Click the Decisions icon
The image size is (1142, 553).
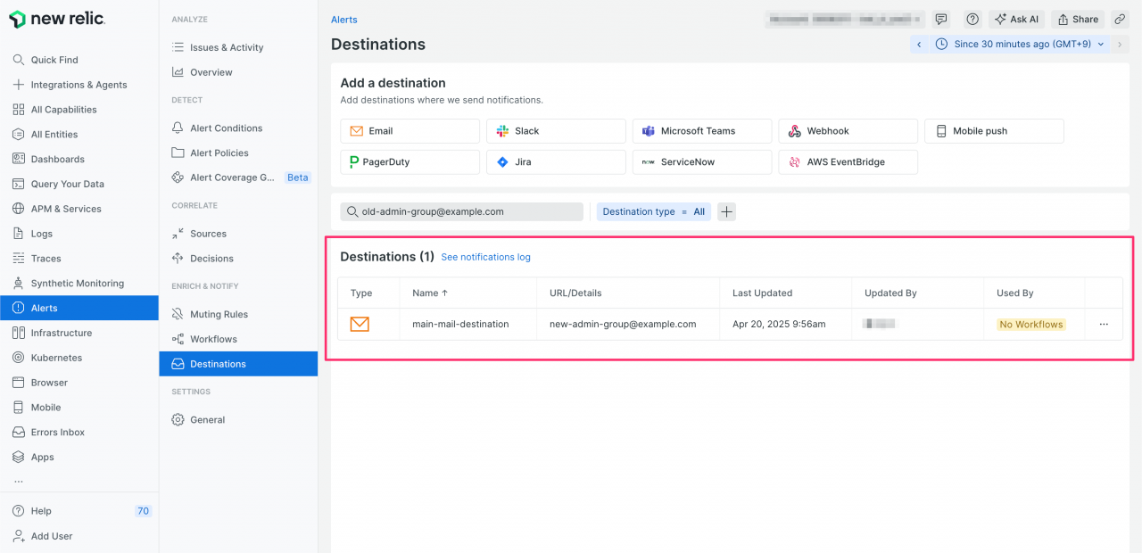pos(178,259)
